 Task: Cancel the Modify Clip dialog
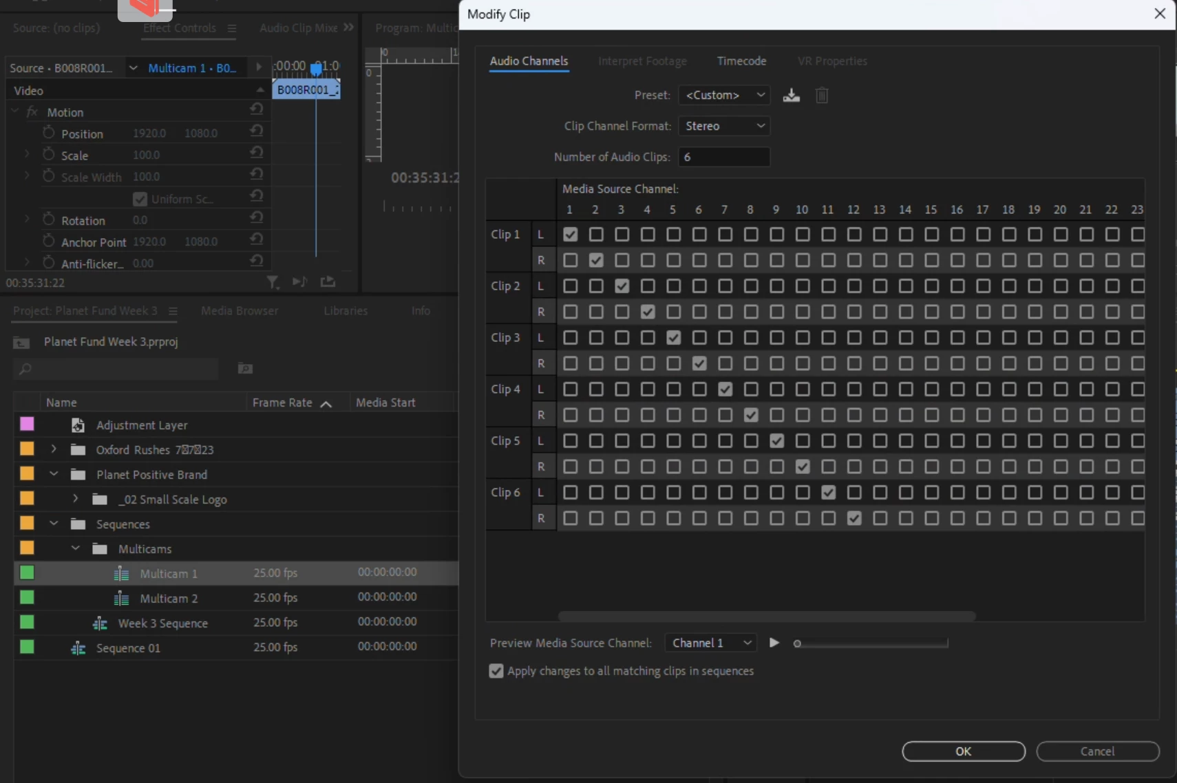[1098, 751]
